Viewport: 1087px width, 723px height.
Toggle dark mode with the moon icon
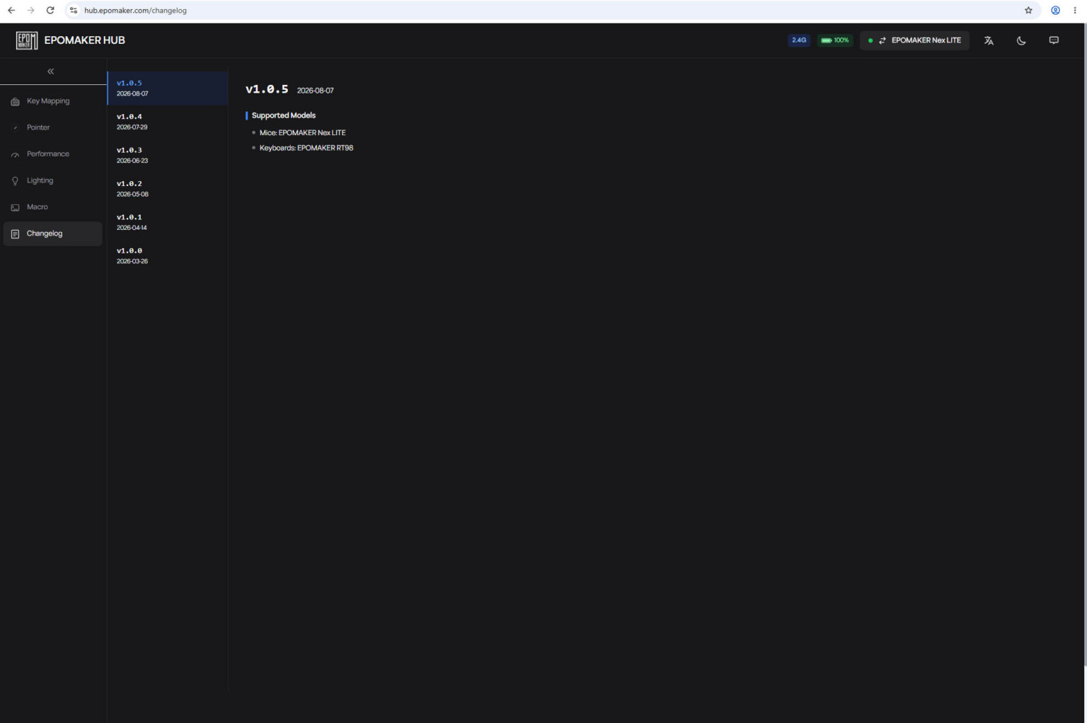pyautogui.click(x=1021, y=40)
